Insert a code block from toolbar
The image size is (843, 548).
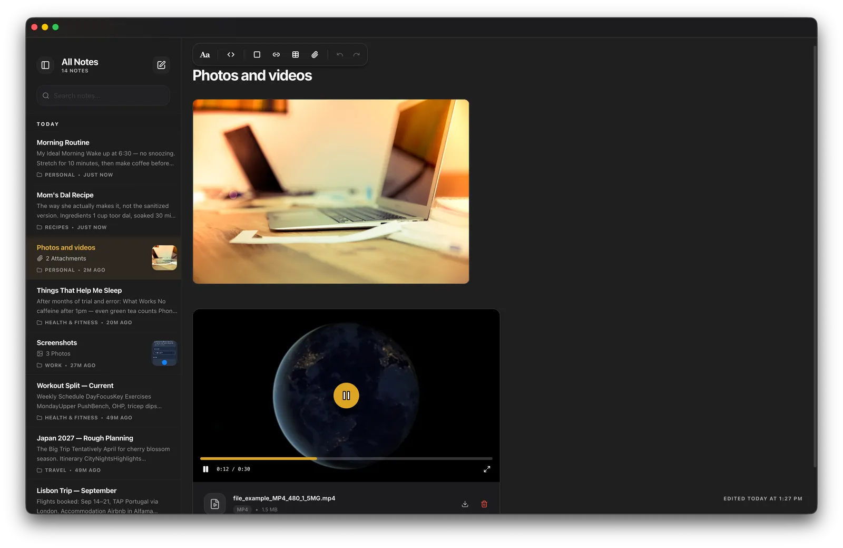coord(231,55)
